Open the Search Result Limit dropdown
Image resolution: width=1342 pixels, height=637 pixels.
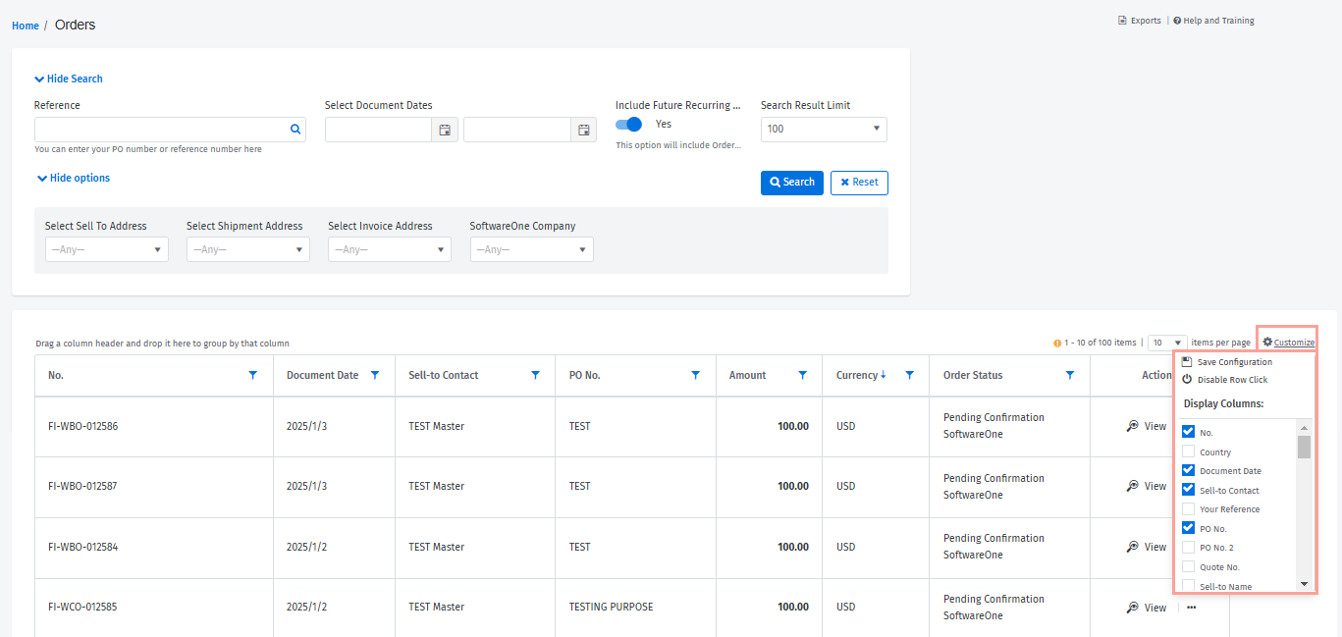pyautogui.click(x=824, y=130)
